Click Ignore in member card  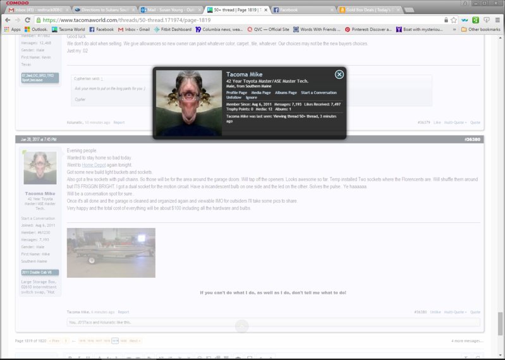point(251,97)
